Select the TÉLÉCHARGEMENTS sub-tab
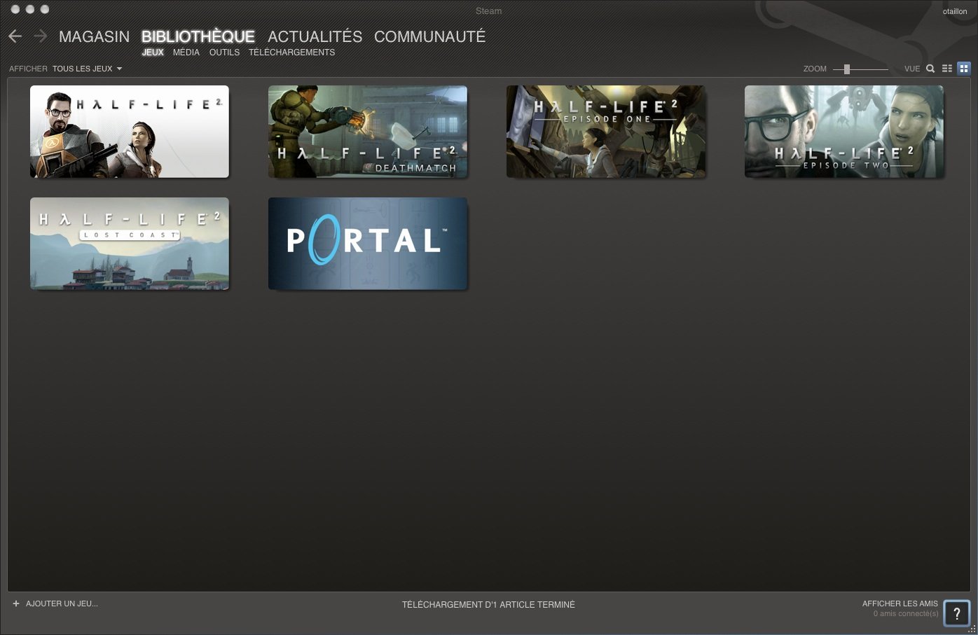 tap(291, 53)
